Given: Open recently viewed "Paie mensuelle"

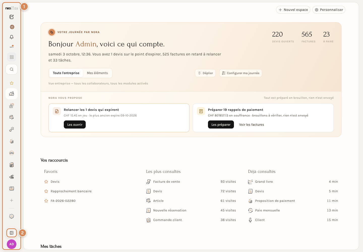Looking at the screenshot, I should pyautogui.click(x=293, y=210).
